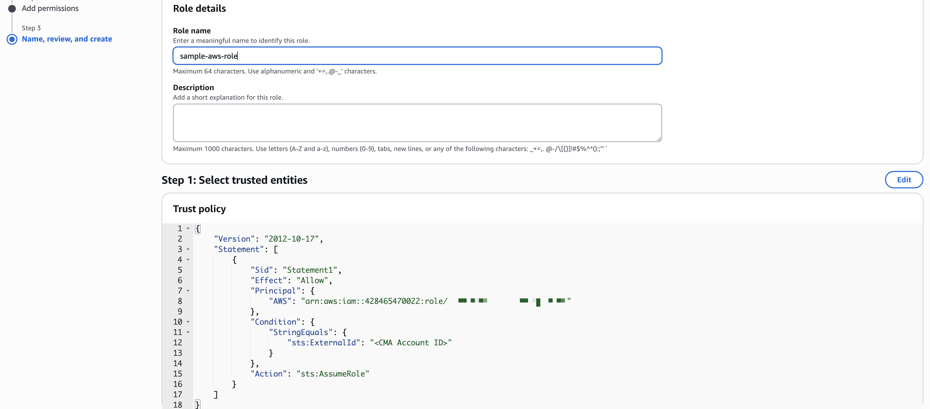The width and height of the screenshot is (930, 409).
Task: Click the Step 1: Select trusted entities heading
Action: pyautogui.click(x=234, y=180)
